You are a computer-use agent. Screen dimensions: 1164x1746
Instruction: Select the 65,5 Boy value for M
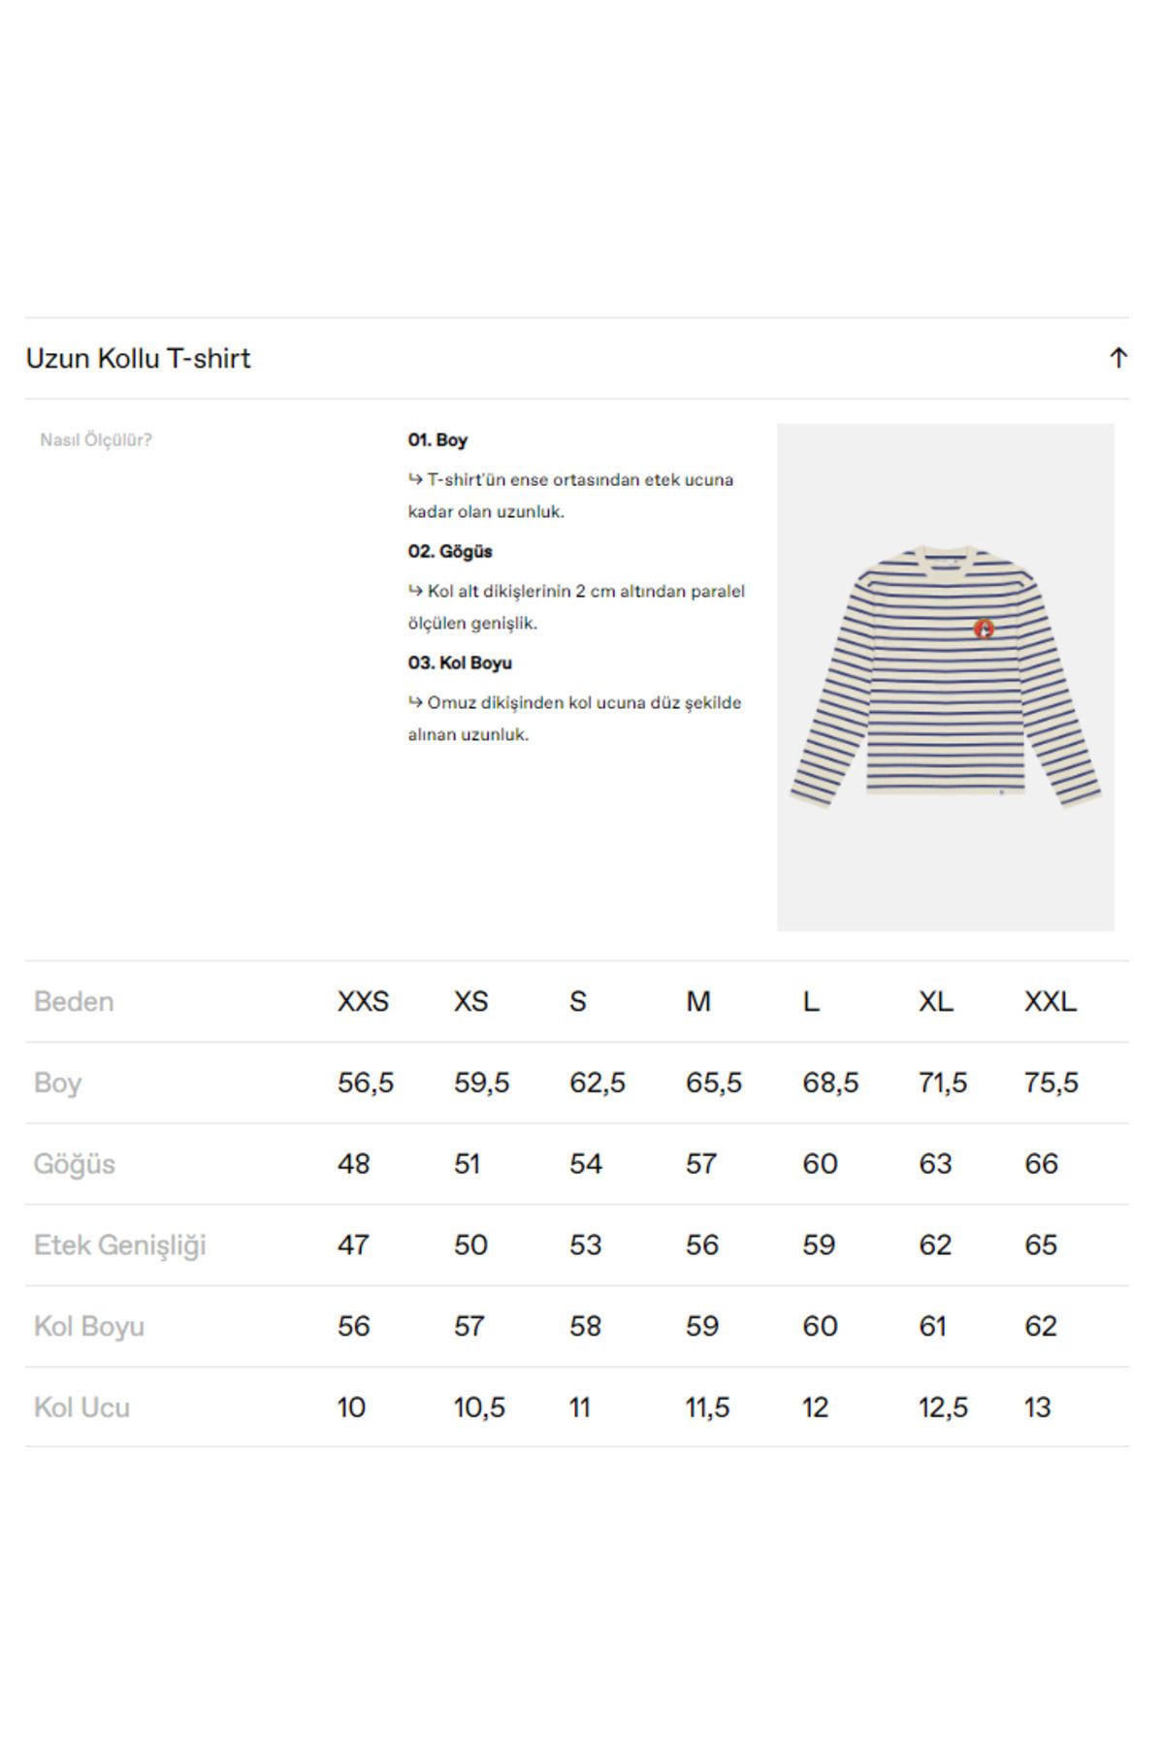pos(713,1083)
